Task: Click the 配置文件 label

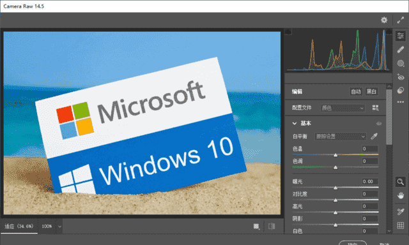Action: pos(302,108)
